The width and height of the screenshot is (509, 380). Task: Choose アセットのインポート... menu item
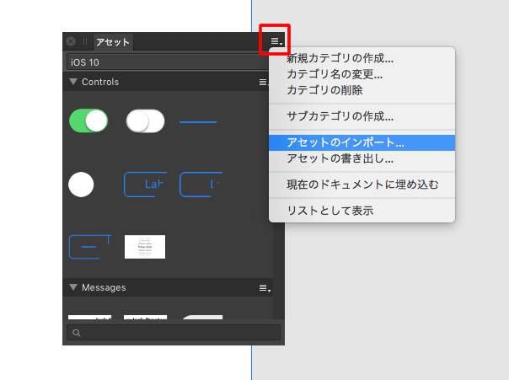pyautogui.click(x=362, y=142)
